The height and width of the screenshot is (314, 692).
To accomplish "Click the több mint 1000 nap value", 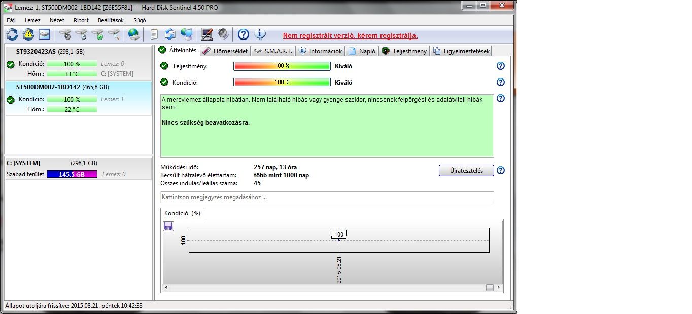I will (x=281, y=175).
